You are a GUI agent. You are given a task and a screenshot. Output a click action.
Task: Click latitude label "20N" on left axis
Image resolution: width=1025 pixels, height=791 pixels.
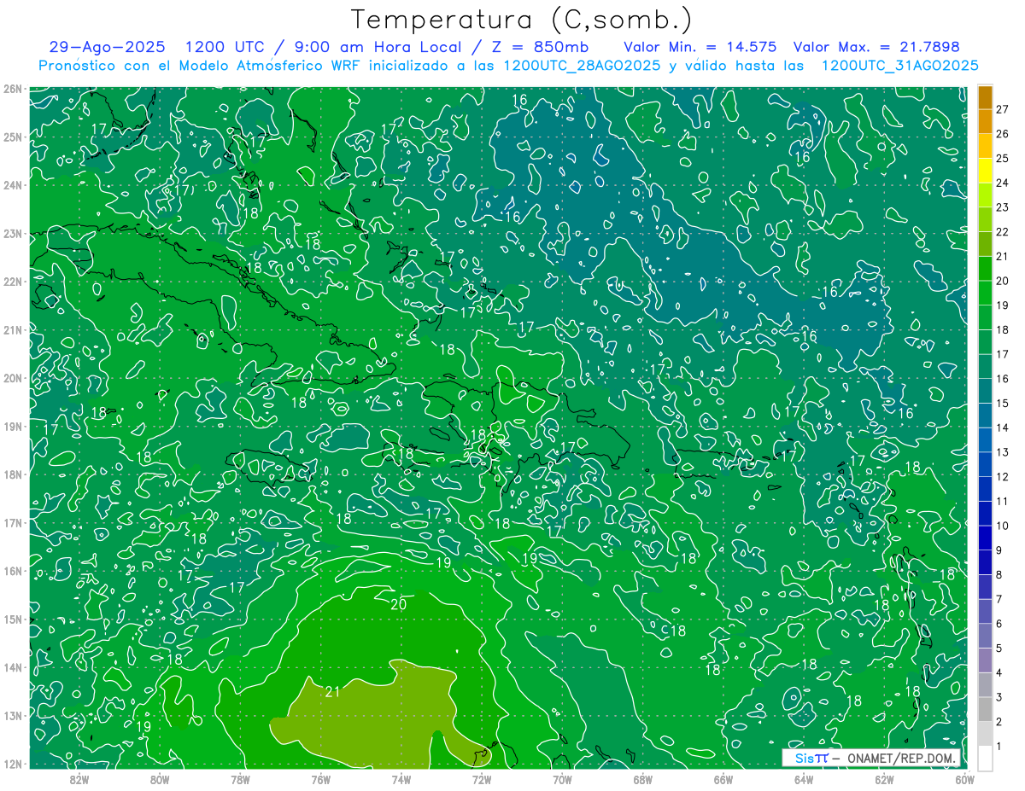[x=13, y=378]
